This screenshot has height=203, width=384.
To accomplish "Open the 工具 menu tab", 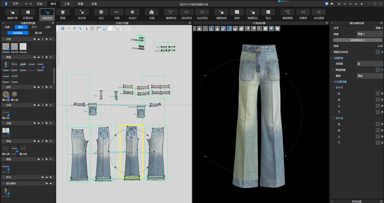I will point(67,4).
